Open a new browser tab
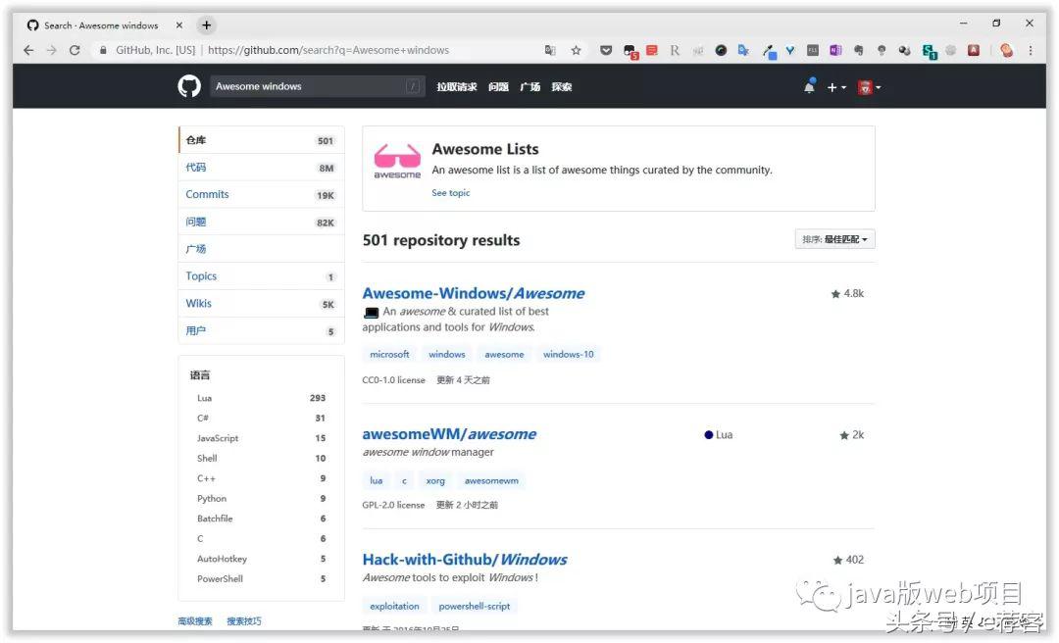This screenshot has height=643, width=1059. point(206,25)
